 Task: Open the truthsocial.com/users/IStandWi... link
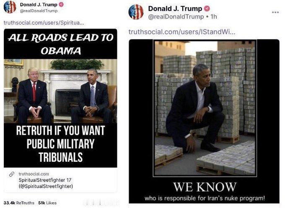(182, 32)
